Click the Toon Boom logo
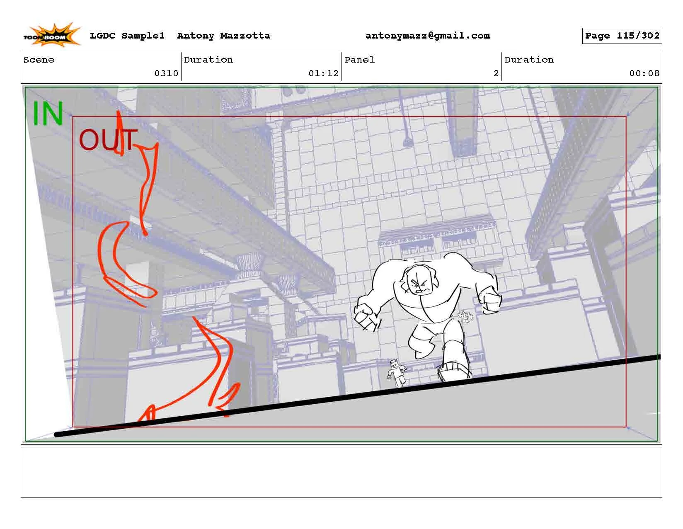The image size is (683, 529). coord(52,35)
